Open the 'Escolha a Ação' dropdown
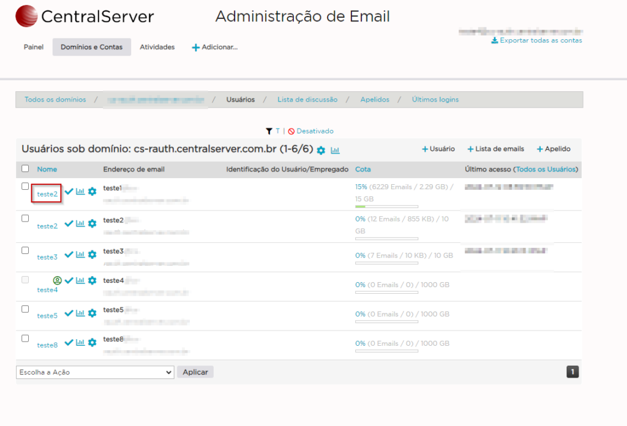Image resolution: width=627 pixels, height=426 pixels. 95,372
